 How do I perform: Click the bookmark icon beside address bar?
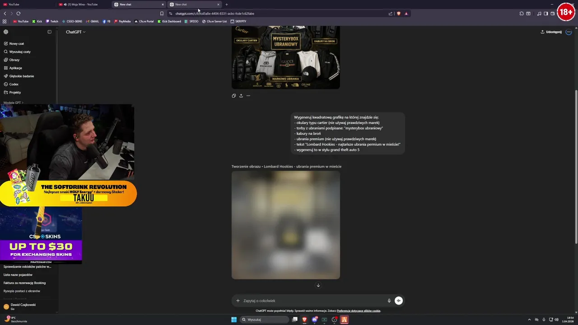pyautogui.click(x=162, y=14)
